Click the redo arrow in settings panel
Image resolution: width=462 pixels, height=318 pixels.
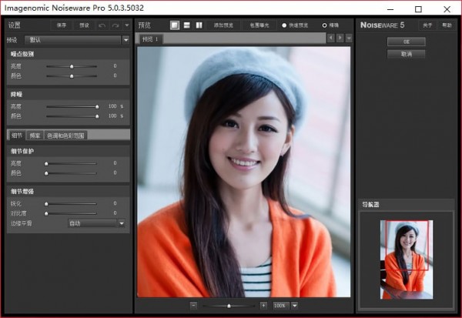[x=115, y=25]
